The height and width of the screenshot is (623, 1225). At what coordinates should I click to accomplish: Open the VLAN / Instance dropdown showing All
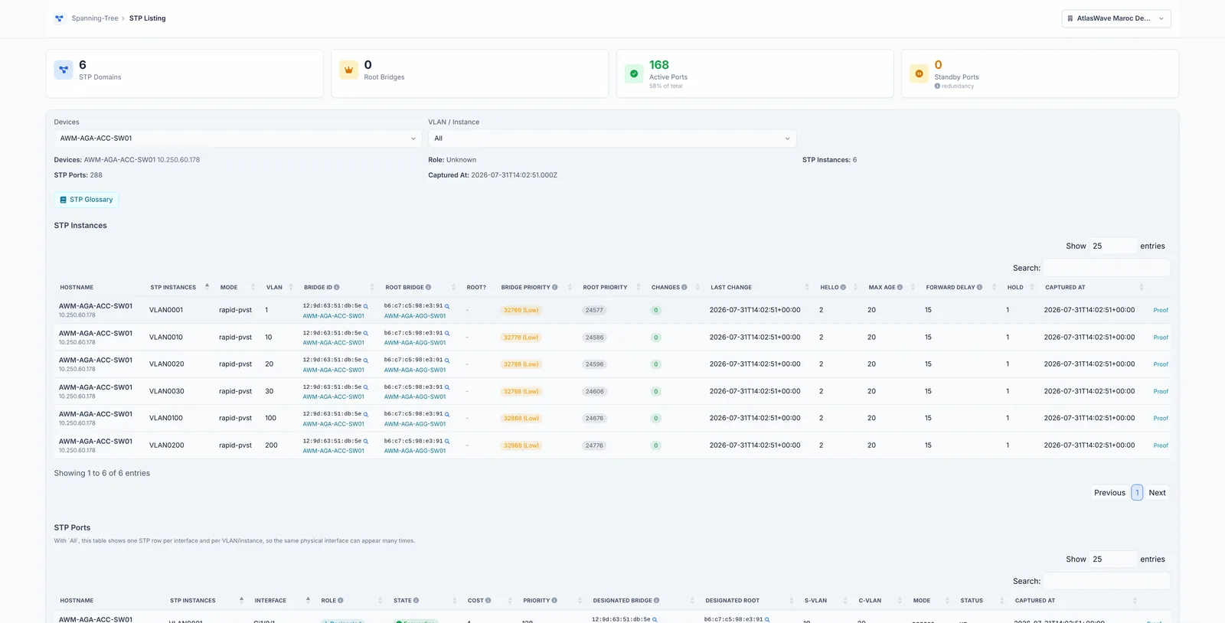click(x=612, y=139)
